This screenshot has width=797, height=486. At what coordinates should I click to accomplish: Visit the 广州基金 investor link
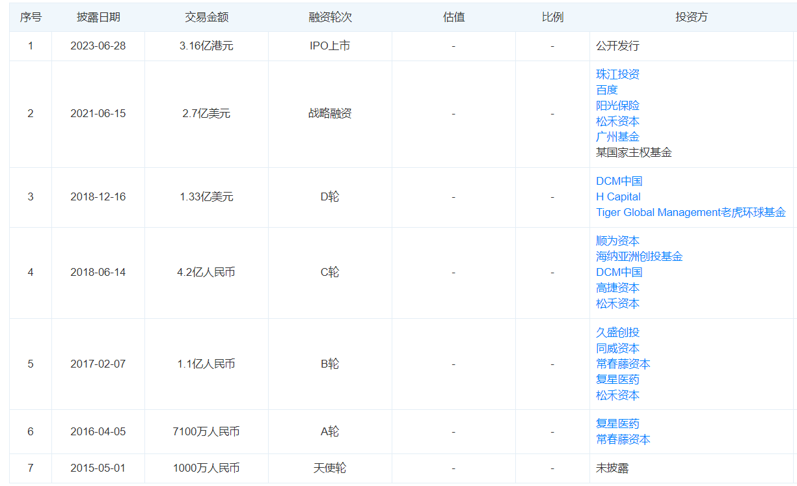click(617, 137)
